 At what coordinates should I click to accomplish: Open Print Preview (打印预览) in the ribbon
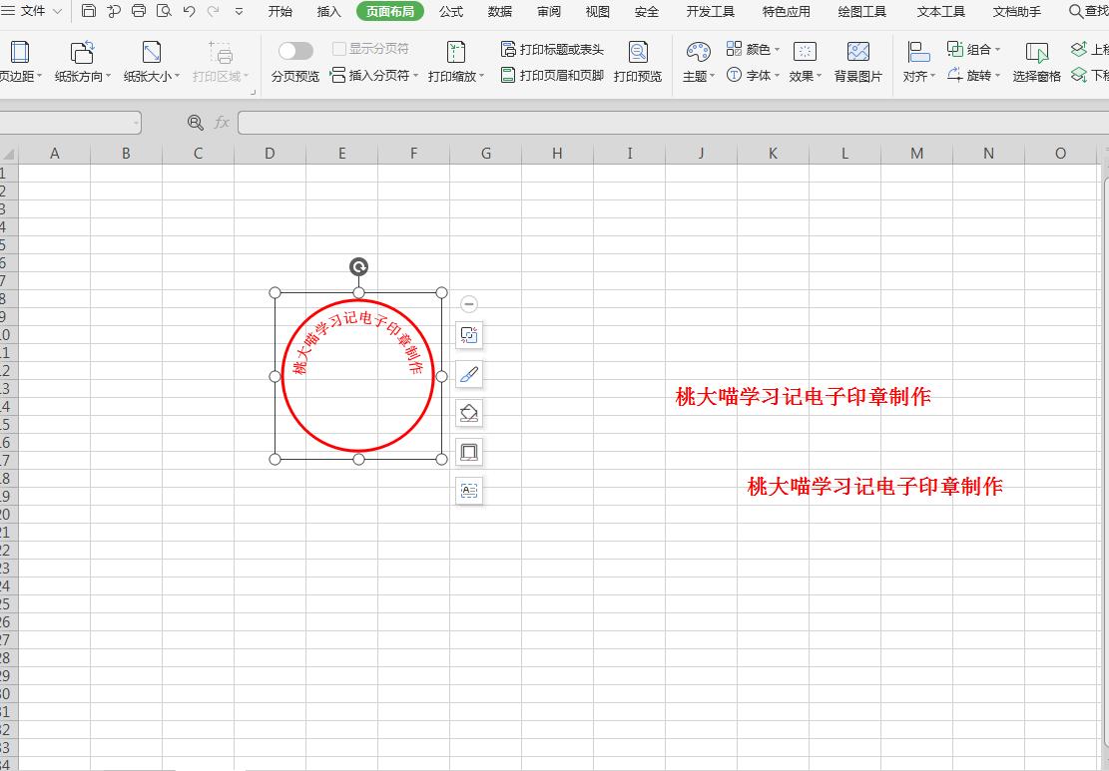[x=638, y=62]
